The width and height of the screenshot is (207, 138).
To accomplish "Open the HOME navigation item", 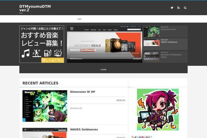I will 103,70.
